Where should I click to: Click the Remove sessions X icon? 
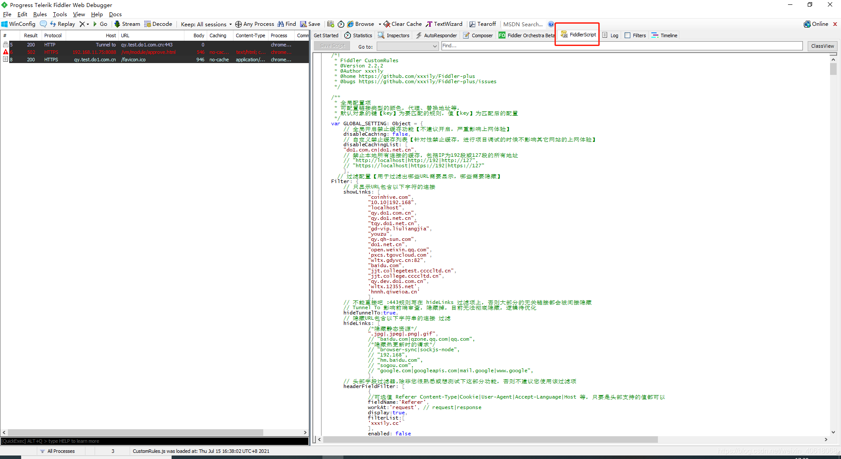[81, 24]
